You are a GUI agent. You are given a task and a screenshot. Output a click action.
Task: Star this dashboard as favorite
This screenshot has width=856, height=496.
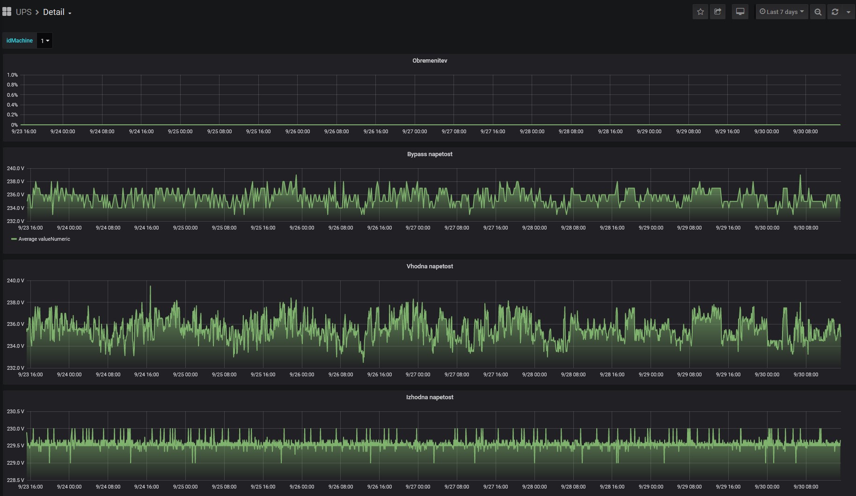point(700,12)
